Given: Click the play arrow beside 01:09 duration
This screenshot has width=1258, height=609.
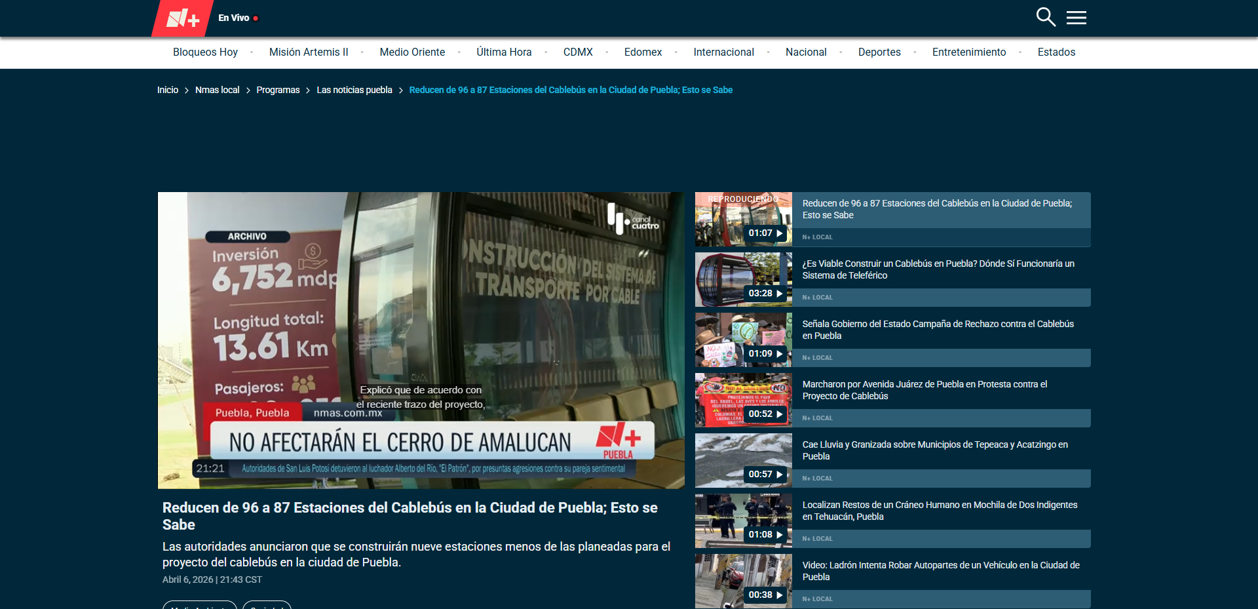Looking at the screenshot, I should 780,354.
